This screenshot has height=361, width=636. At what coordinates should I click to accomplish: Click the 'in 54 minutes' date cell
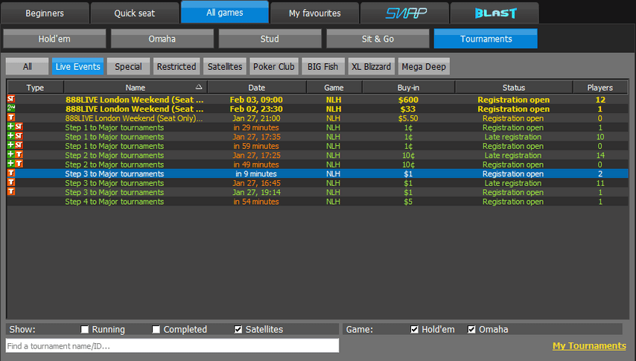point(256,202)
